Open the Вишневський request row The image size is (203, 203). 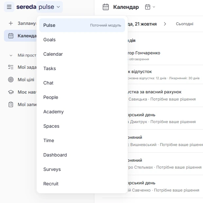tap(165, 141)
